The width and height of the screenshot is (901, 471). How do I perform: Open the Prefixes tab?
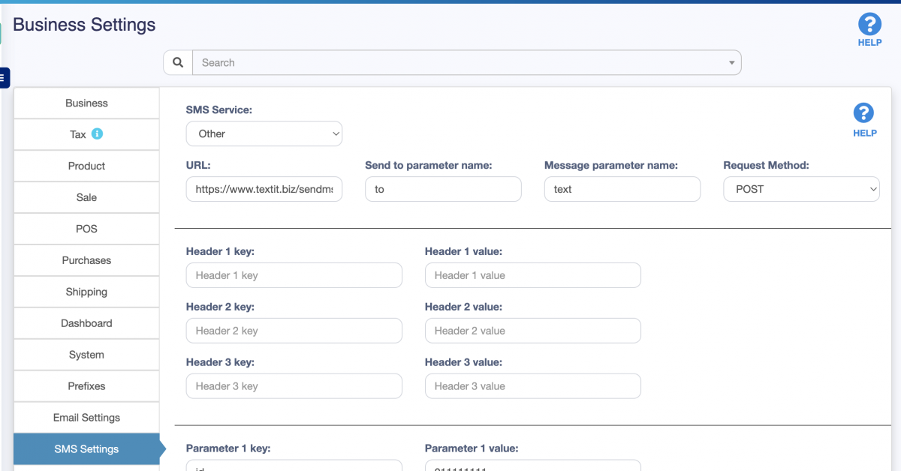coord(86,387)
